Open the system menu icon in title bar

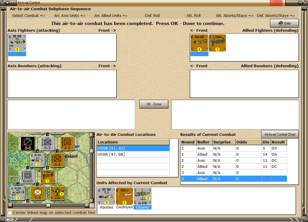[7, 3]
